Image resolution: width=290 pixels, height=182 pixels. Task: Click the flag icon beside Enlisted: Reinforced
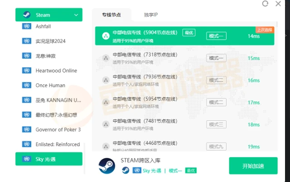(x=27, y=144)
